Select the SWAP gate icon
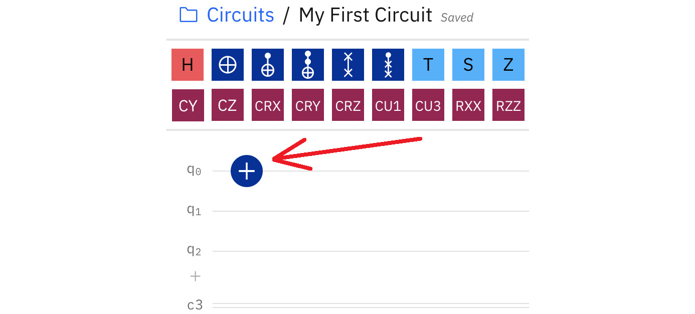The width and height of the screenshot is (695, 314). click(348, 65)
